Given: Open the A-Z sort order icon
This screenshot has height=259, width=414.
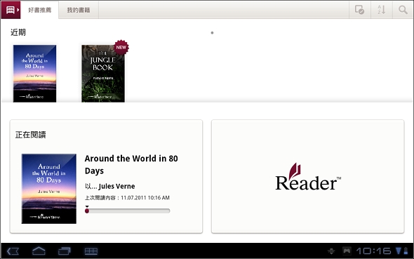Looking at the screenshot, I should tap(382, 10).
